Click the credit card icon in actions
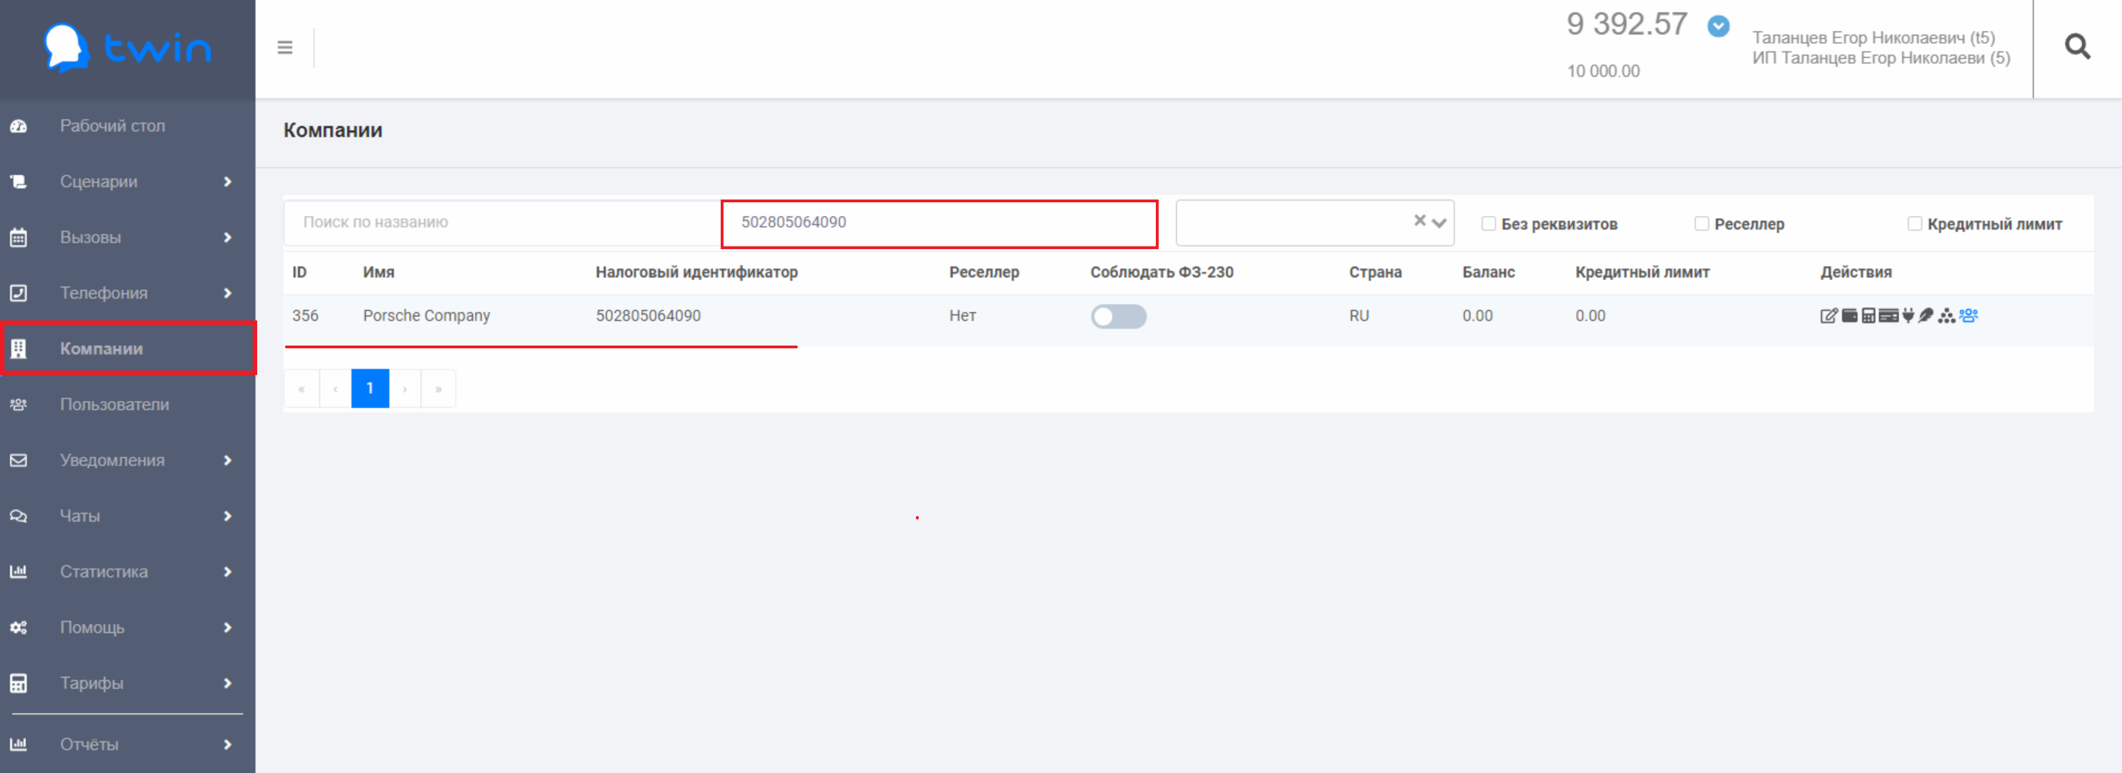 tap(1889, 316)
